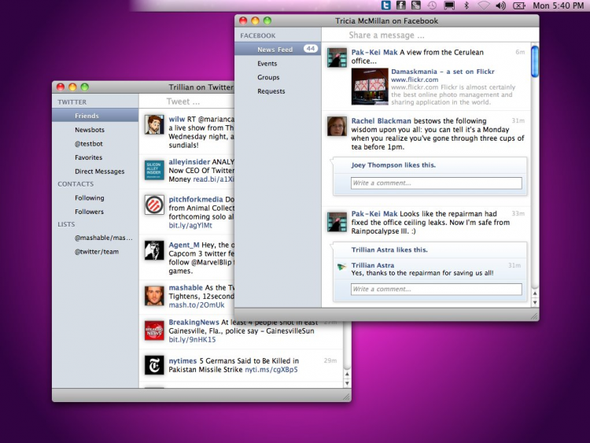
Task: Click comment box under Trillian Astra's reply
Action: [x=437, y=289]
